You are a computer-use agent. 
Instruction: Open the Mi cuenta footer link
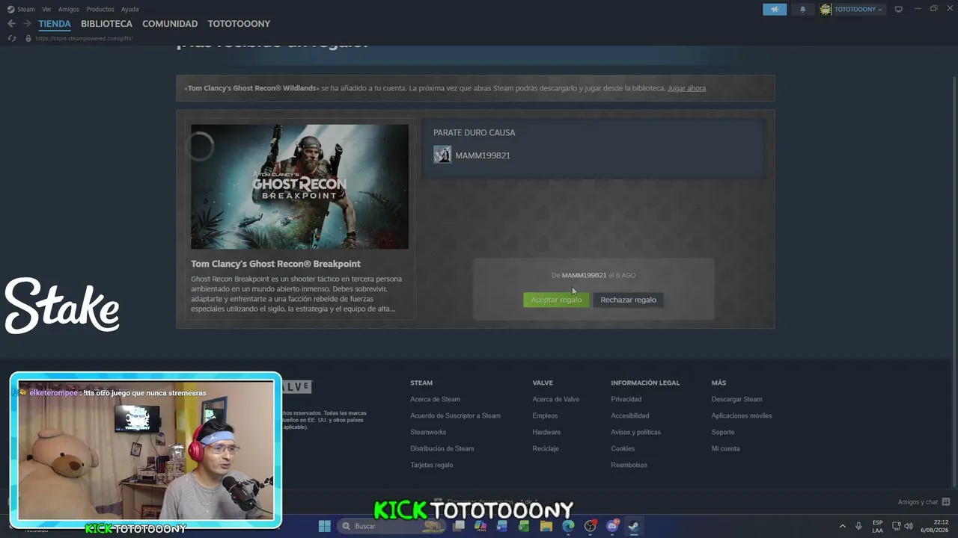(x=725, y=448)
